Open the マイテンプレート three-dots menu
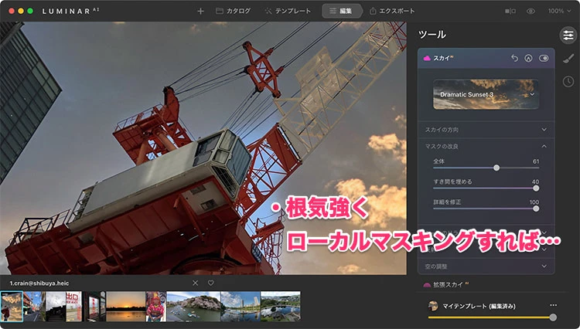Screen dimensions: 580x329 coord(553,306)
